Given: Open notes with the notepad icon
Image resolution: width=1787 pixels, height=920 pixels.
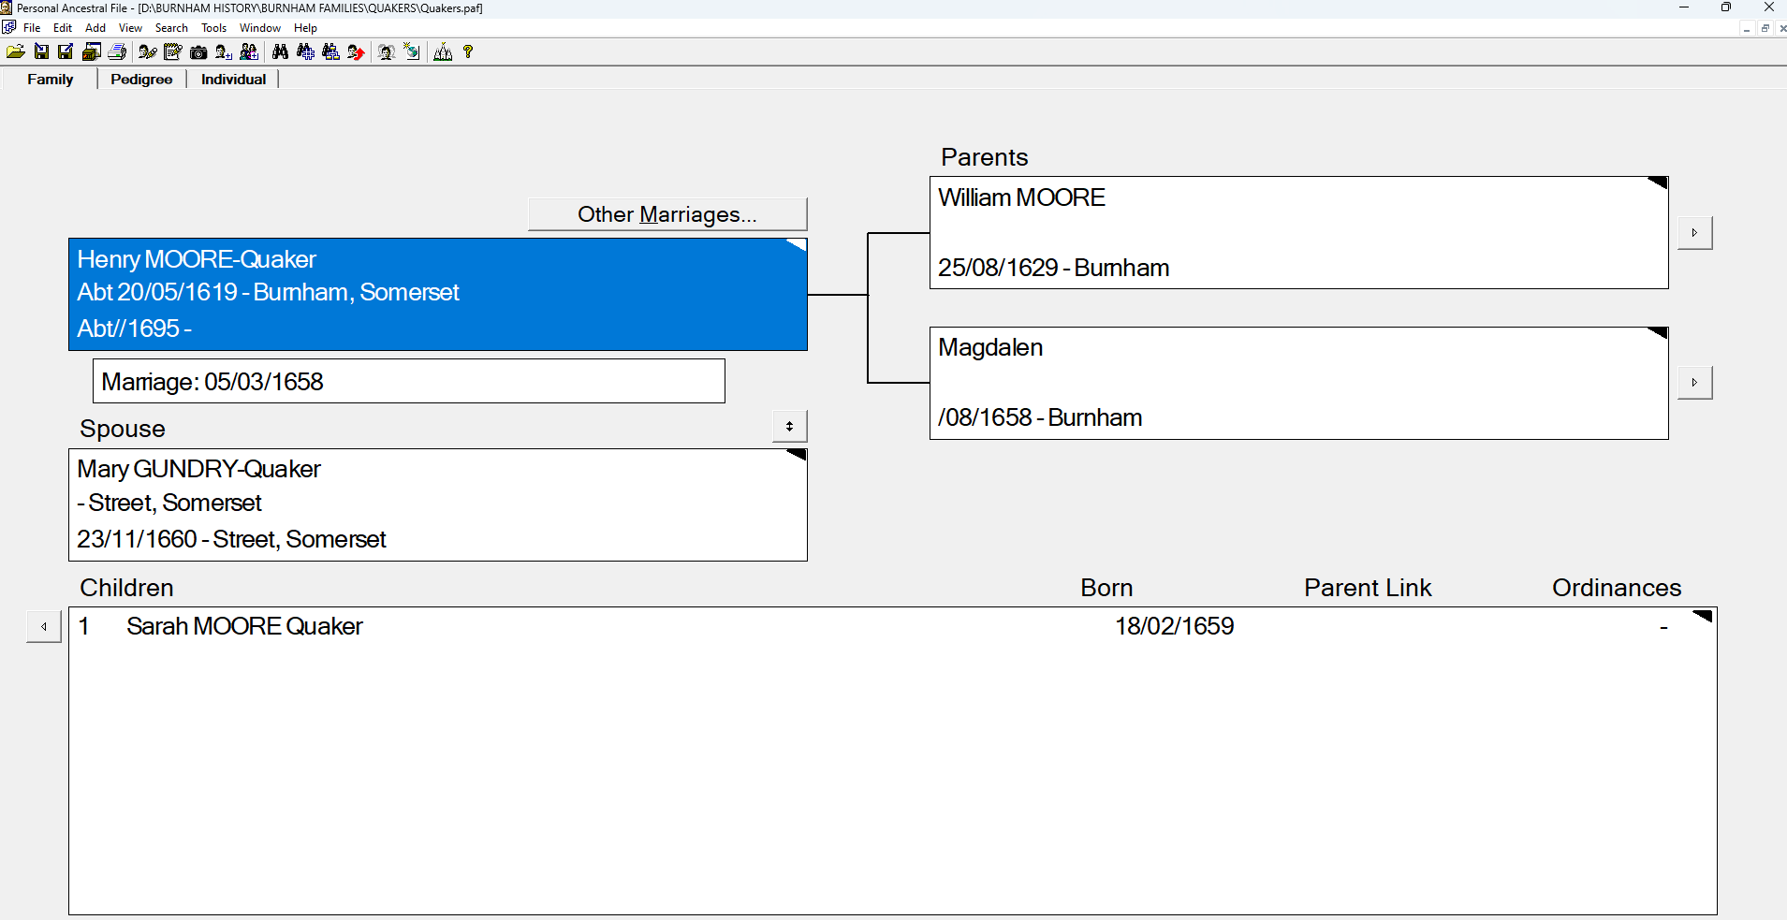Looking at the screenshot, I should click(173, 52).
